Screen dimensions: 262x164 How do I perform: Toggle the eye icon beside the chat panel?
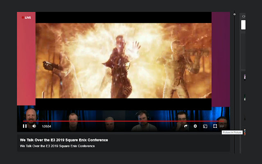click(x=235, y=14)
